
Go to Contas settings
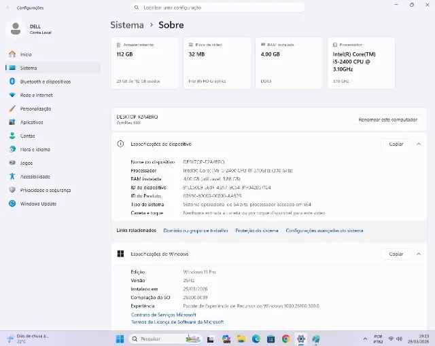tap(53, 136)
